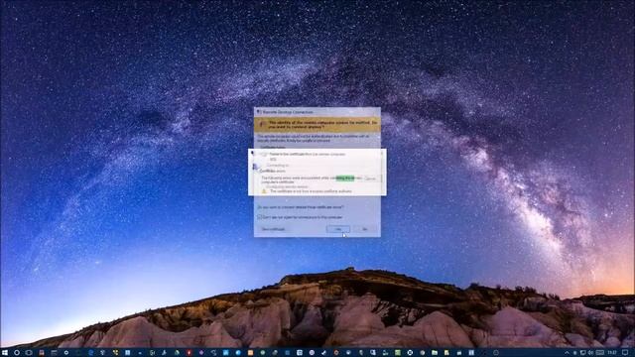
Task: Open the taskbar clock
Action: tap(612, 353)
